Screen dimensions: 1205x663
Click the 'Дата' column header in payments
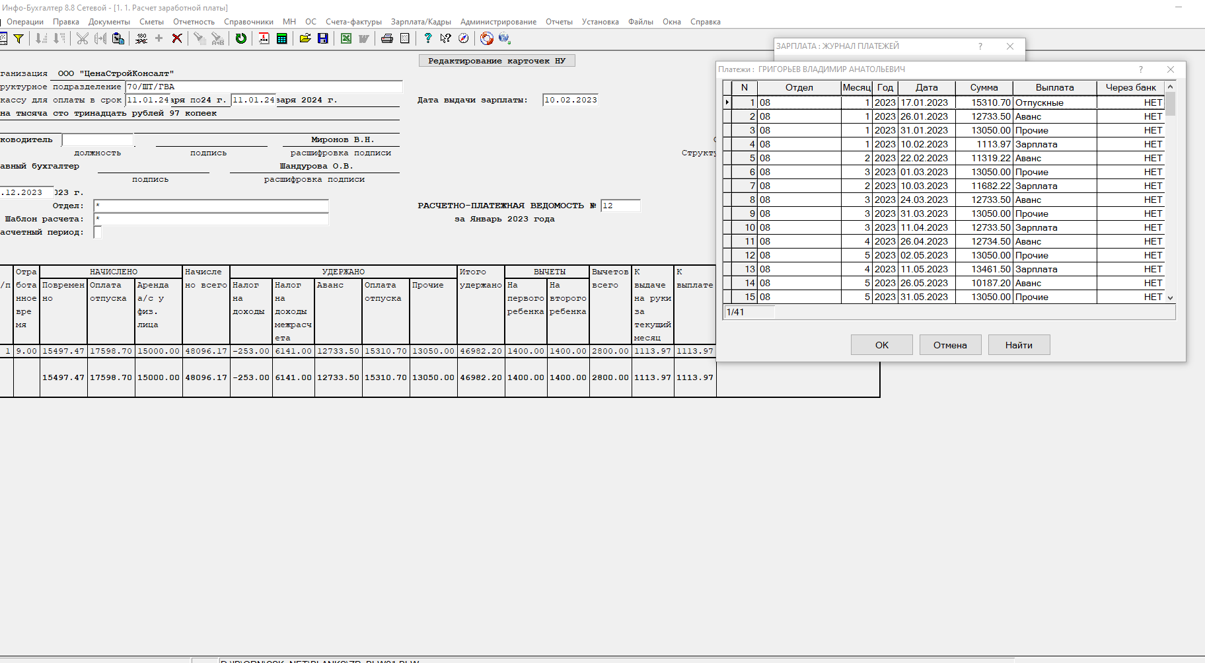tap(927, 87)
